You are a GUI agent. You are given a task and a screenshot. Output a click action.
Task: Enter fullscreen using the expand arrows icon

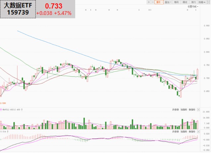[209, 2]
